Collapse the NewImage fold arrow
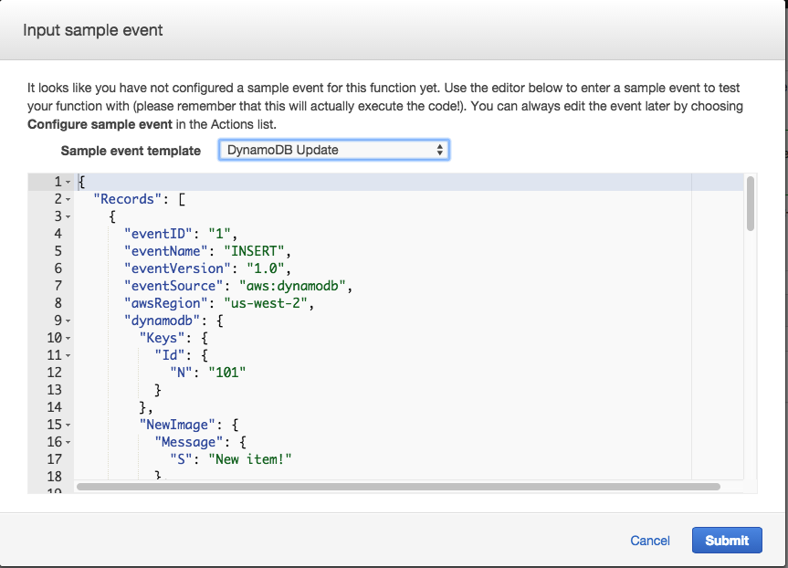Viewport: 788px width, 568px height. 67,425
